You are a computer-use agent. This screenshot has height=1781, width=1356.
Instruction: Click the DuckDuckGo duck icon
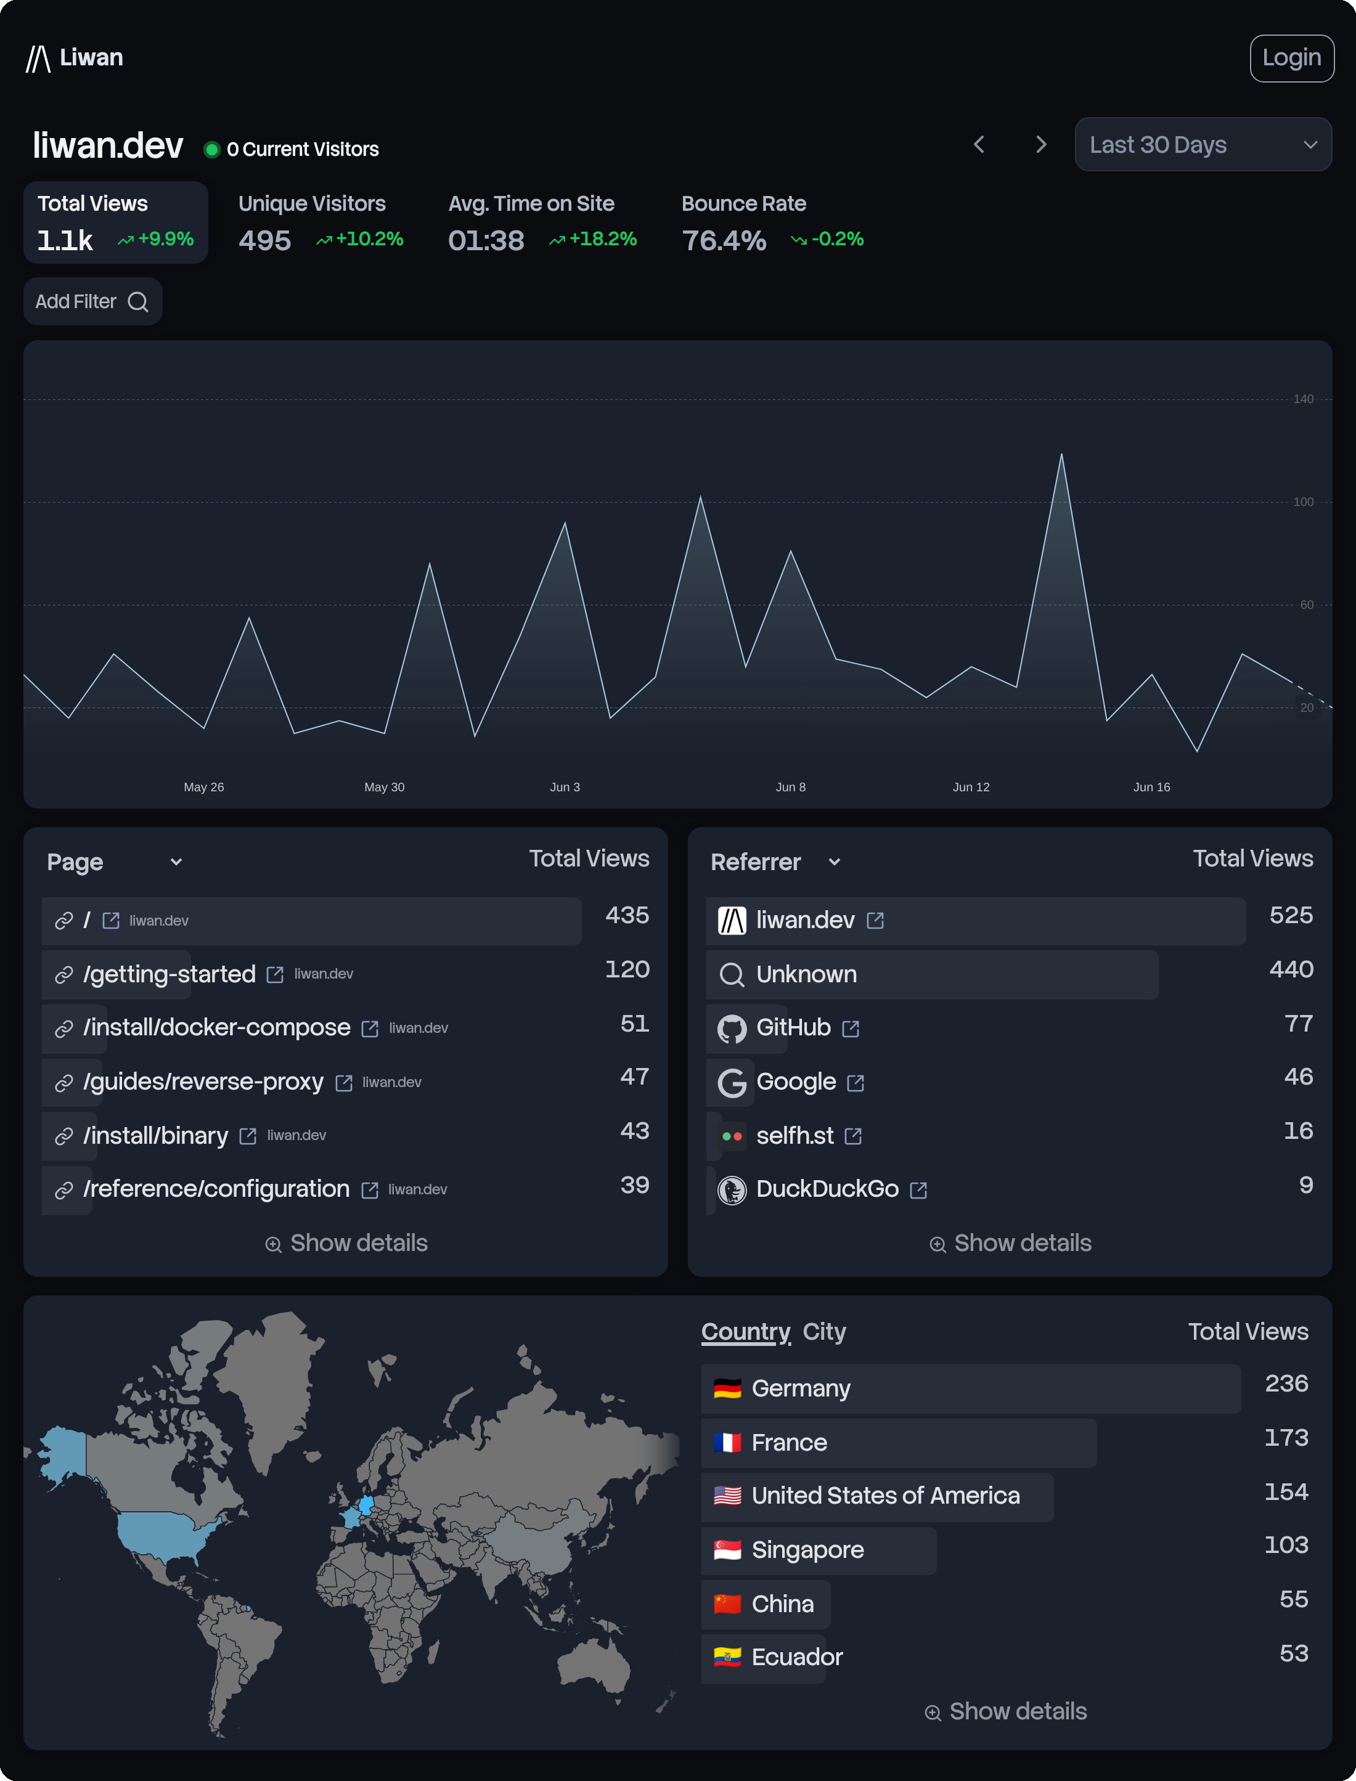tap(732, 1190)
